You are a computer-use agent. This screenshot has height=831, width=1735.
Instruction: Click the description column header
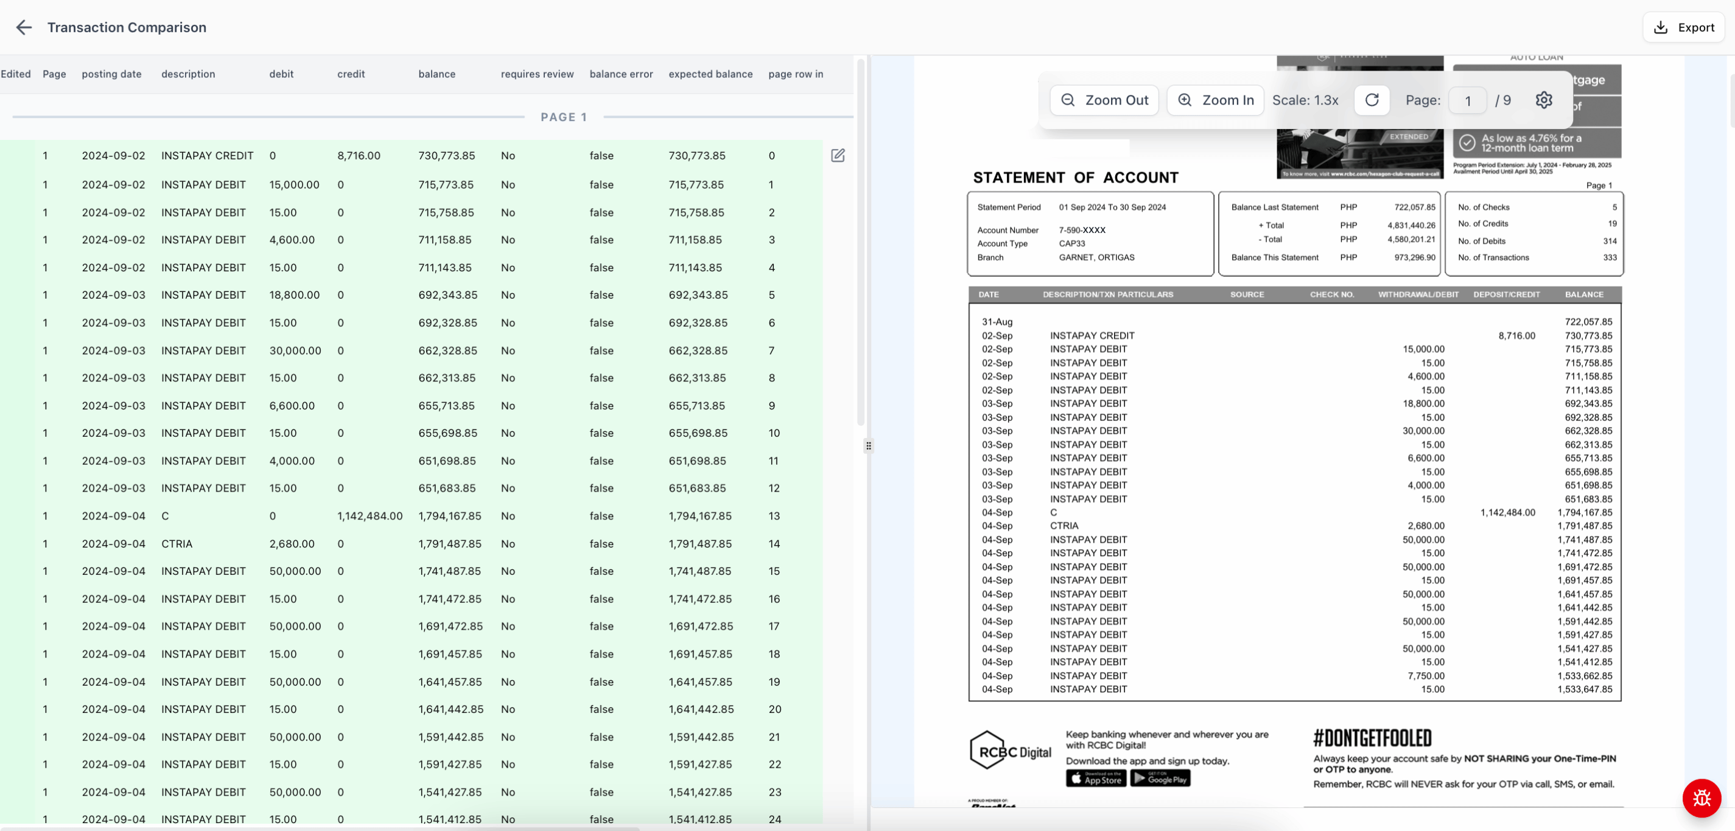[188, 74]
